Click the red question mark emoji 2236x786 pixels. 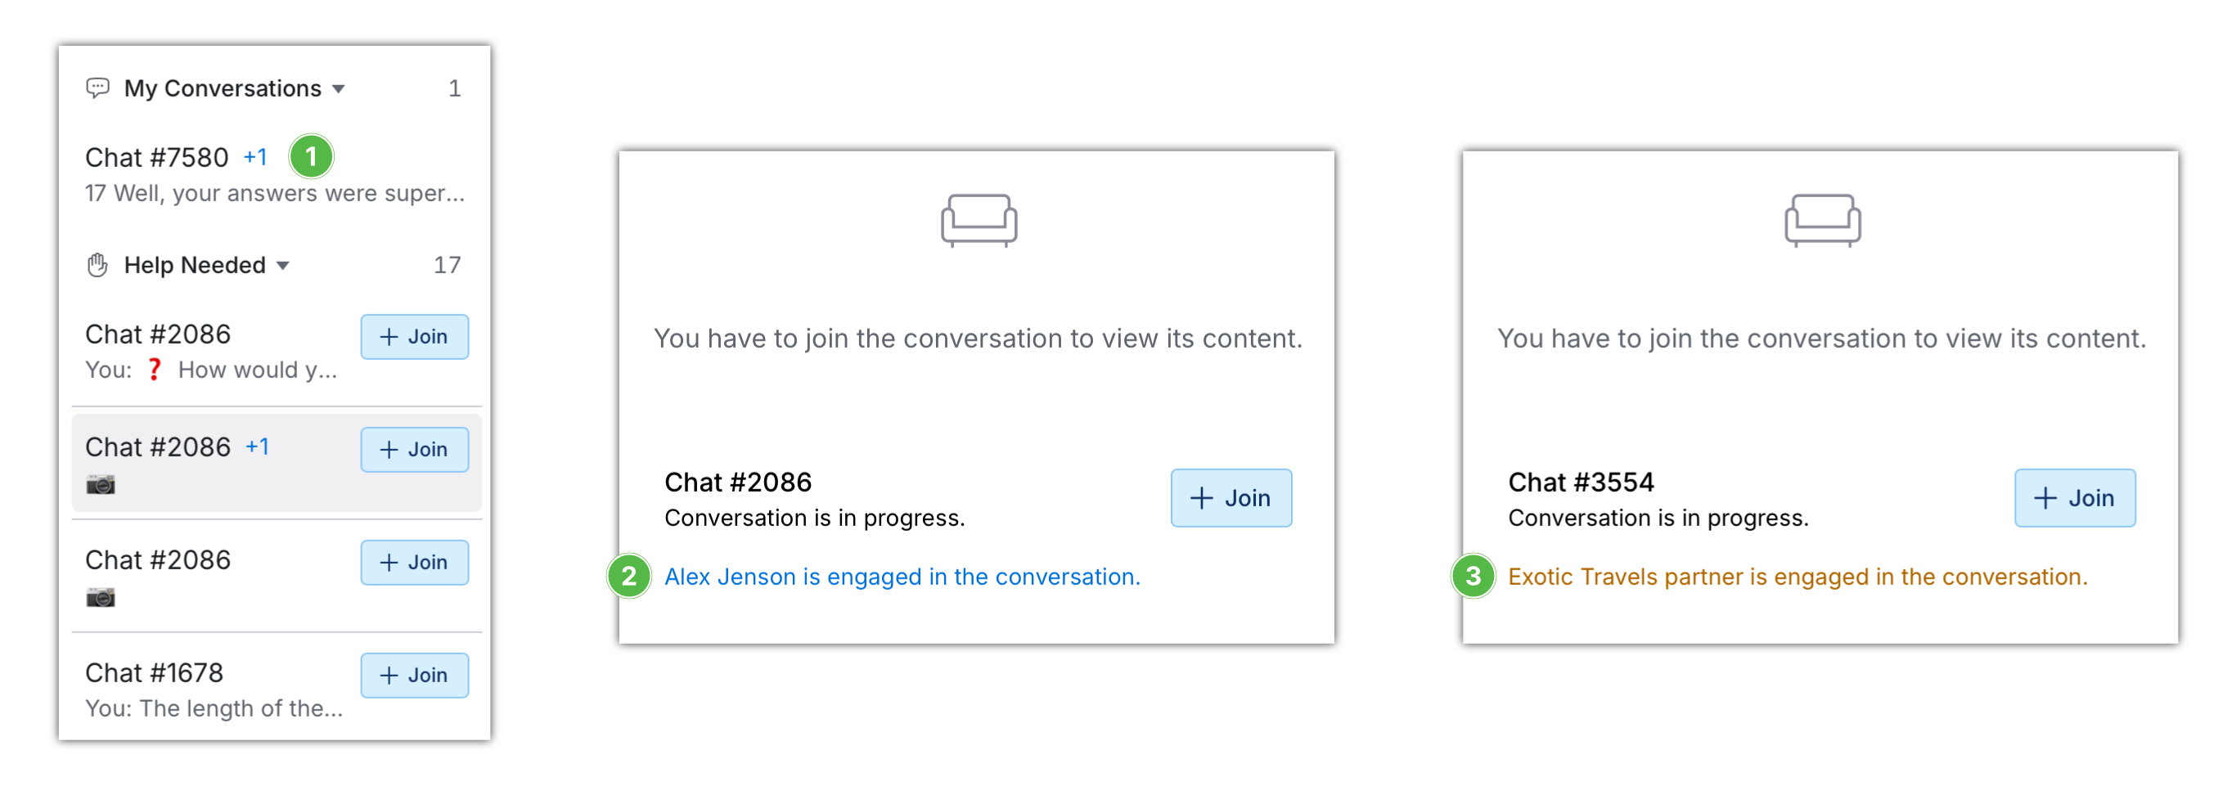pyautogui.click(x=155, y=370)
